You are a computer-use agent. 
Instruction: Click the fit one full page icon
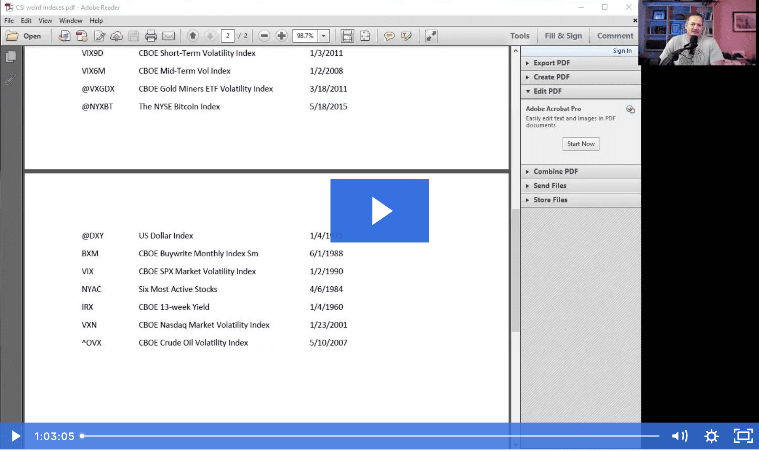(x=365, y=36)
